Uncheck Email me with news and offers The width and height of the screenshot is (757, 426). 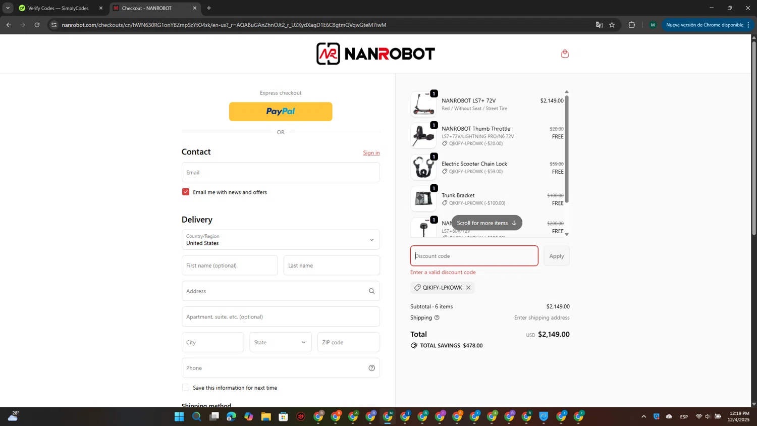click(186, 192)
